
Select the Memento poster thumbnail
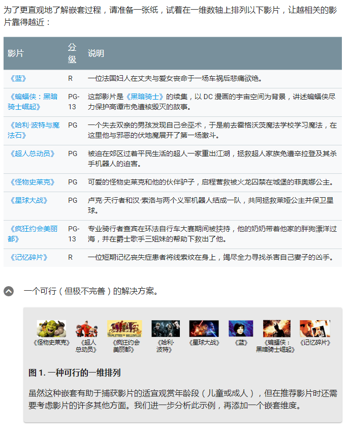[x=314, y=328]
